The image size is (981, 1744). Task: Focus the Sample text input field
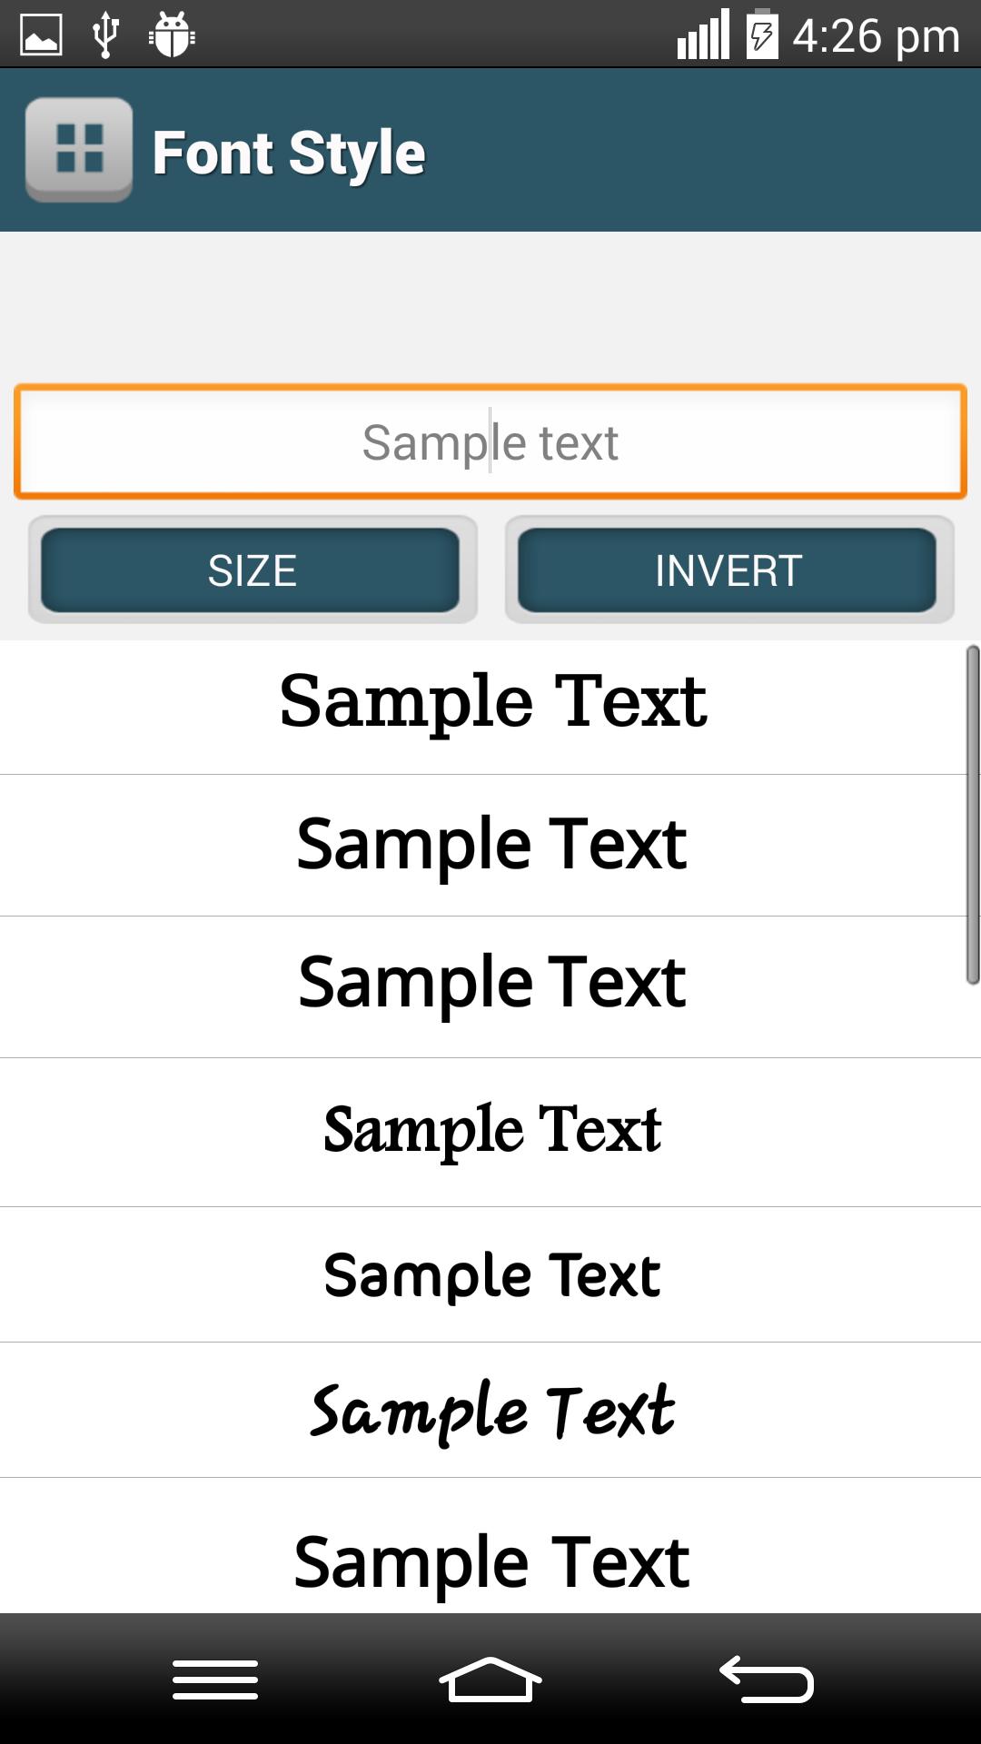pos(490,442)
